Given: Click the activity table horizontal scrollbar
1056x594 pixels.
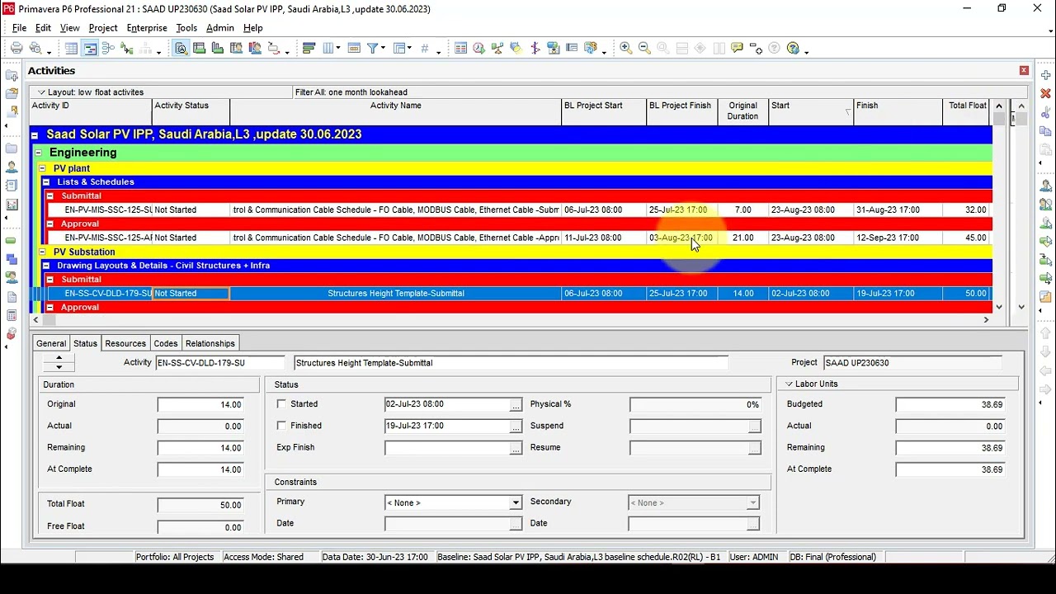Looking at the screenshot, I should point(511,319).
